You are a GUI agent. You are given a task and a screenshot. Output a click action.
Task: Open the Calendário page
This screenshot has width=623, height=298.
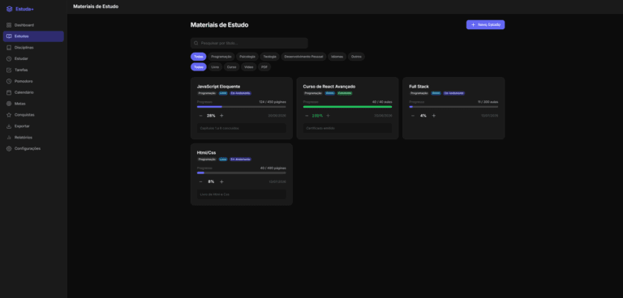(x=33, y=92)
